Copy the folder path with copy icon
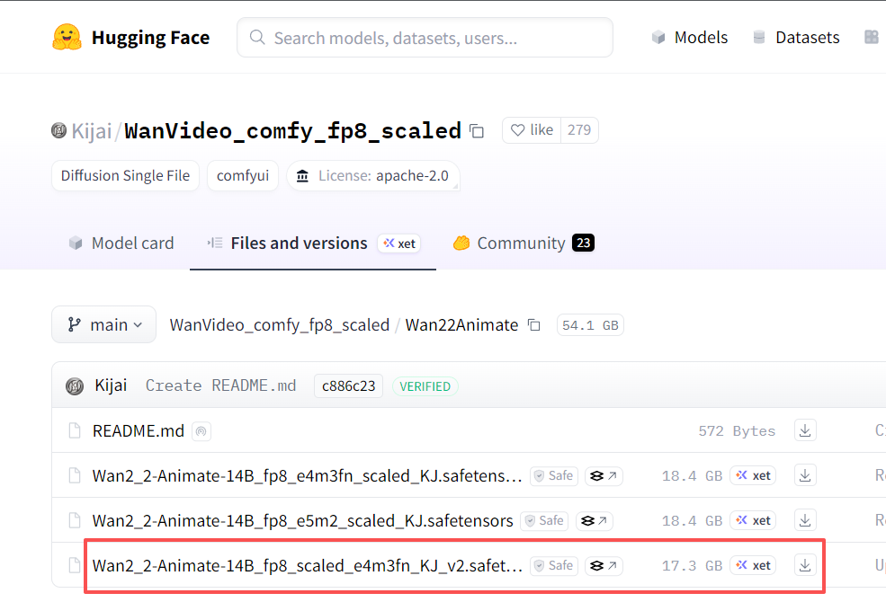 click(534, 325)
